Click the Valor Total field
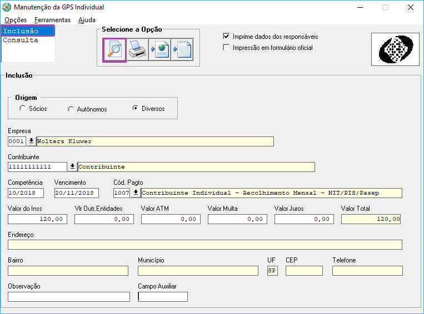Image resolution: width=424 pixels, height=314 pixels. [371, 219]
